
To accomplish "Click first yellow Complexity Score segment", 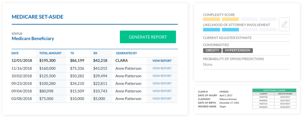I will (211, 19).
